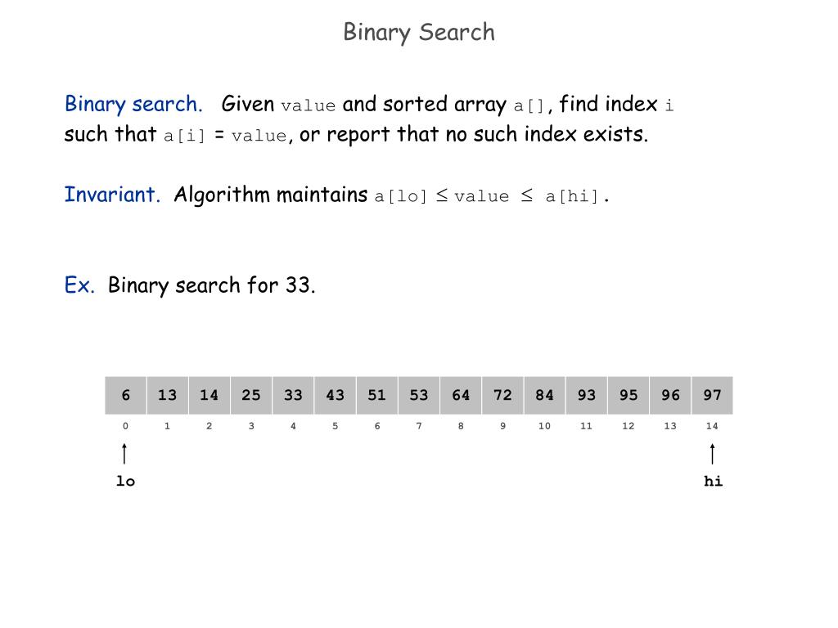838x628 pixels.
Task: Click the array cell with value 14
Action: pyautogui.click(x=209, y=395)
